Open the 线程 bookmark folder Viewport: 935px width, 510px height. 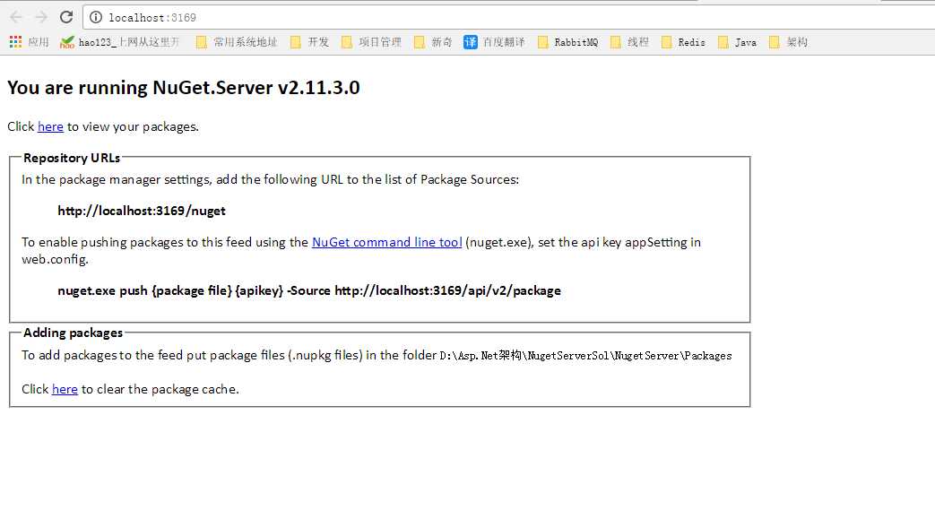(x=630, y=42)
